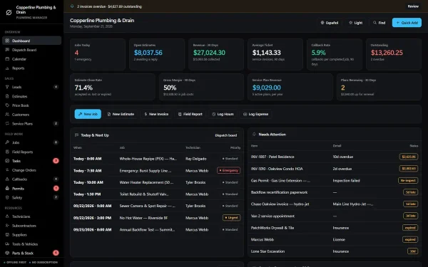428x267 pixels.
Task: Review overdue invoices from the banner
Action: (x=413, y=6)
